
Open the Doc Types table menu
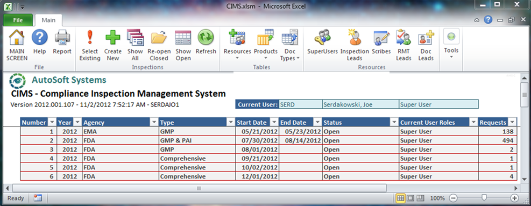(290, 45)
